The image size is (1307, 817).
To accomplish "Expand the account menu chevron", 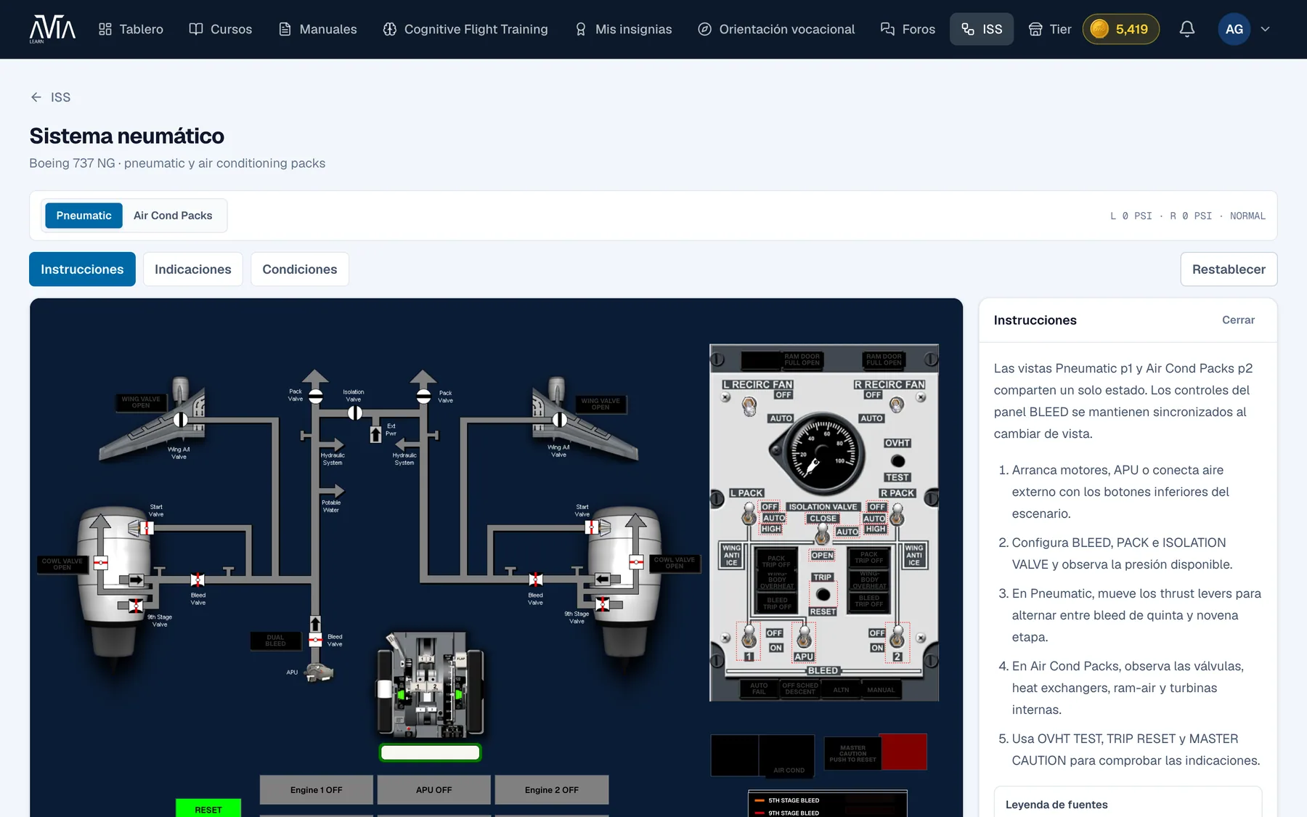I will pyautogui.click(x=1265, y=29).
